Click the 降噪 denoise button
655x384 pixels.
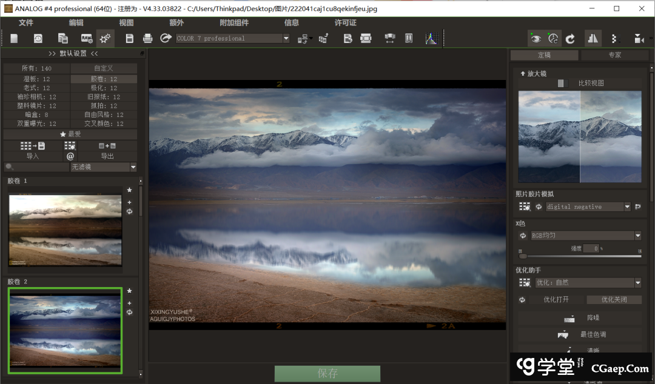(x=580, y=318)
